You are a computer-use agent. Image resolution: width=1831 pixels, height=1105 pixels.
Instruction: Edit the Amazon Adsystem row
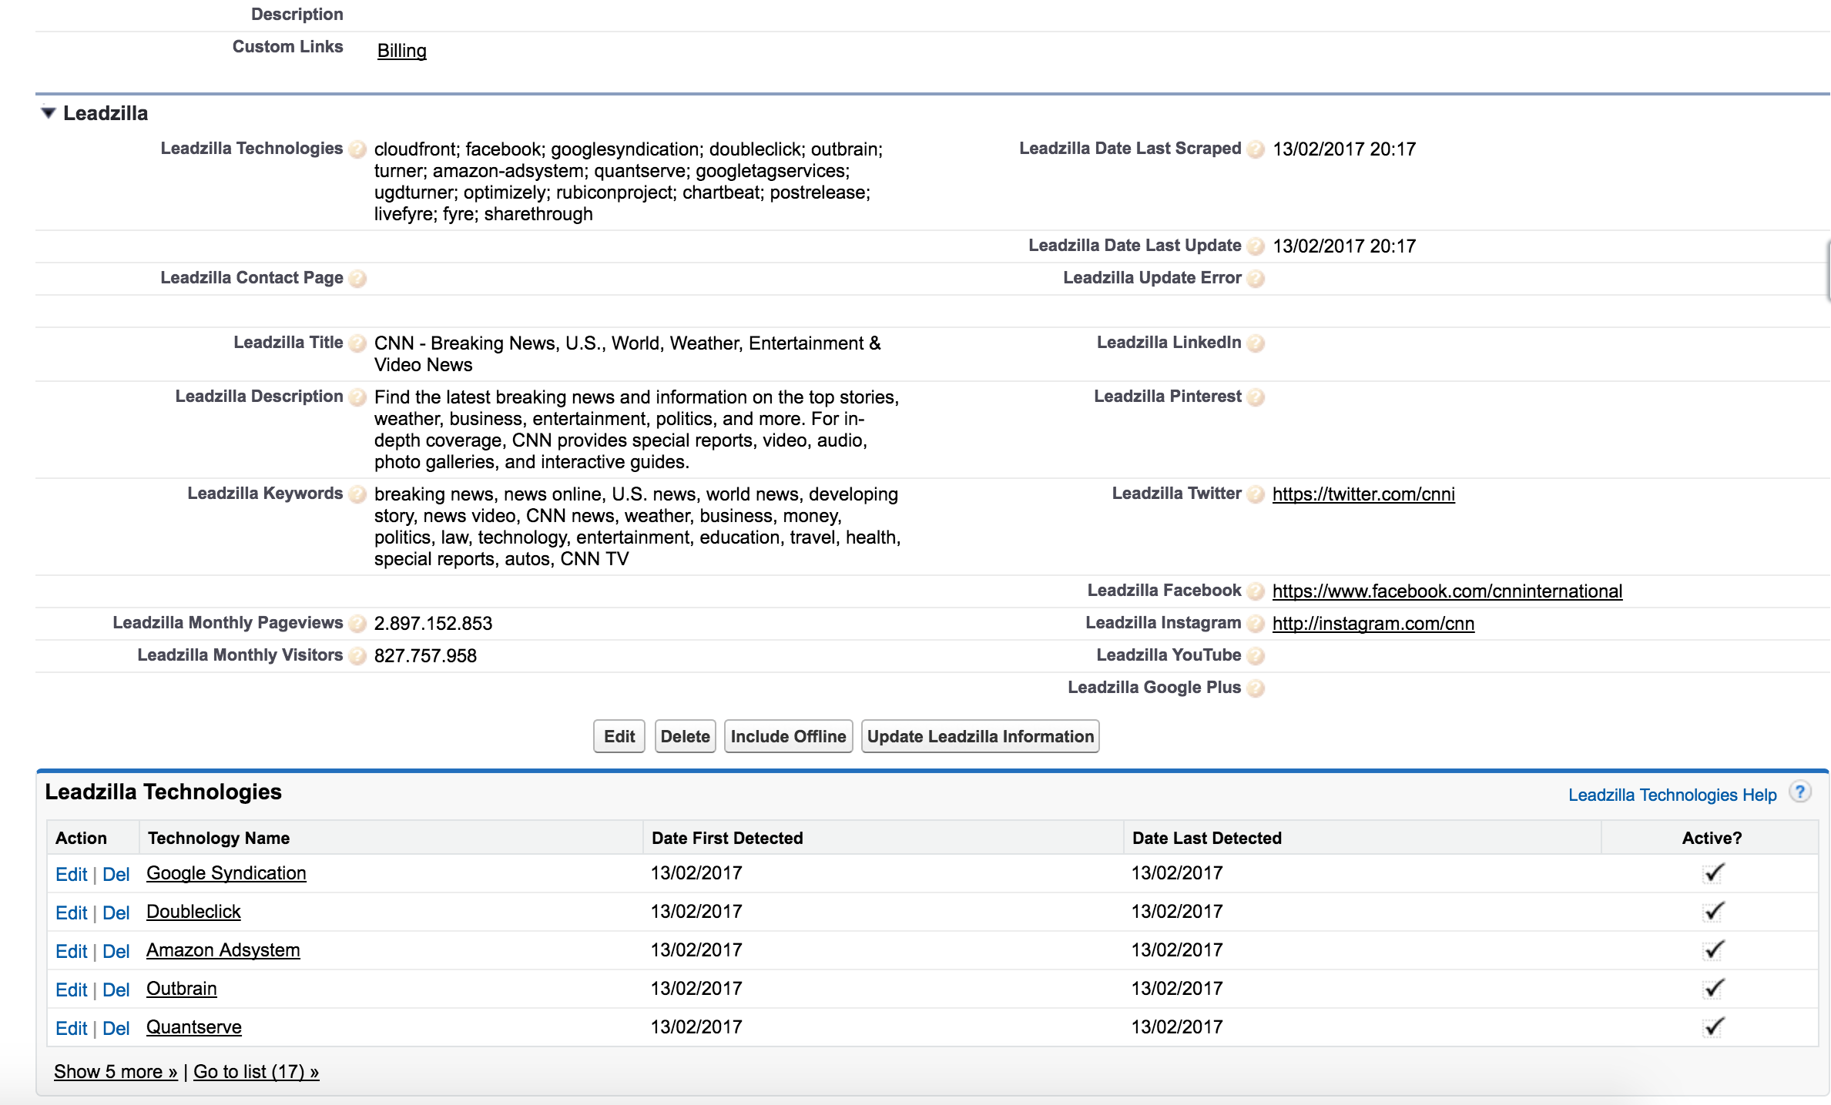(71, 952)
